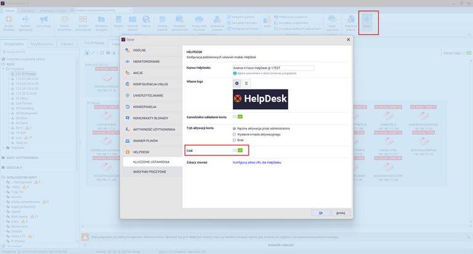Viewport: 473px width, 254px height.
Task: Close the Opcje dialog with X
Action: 349,39
